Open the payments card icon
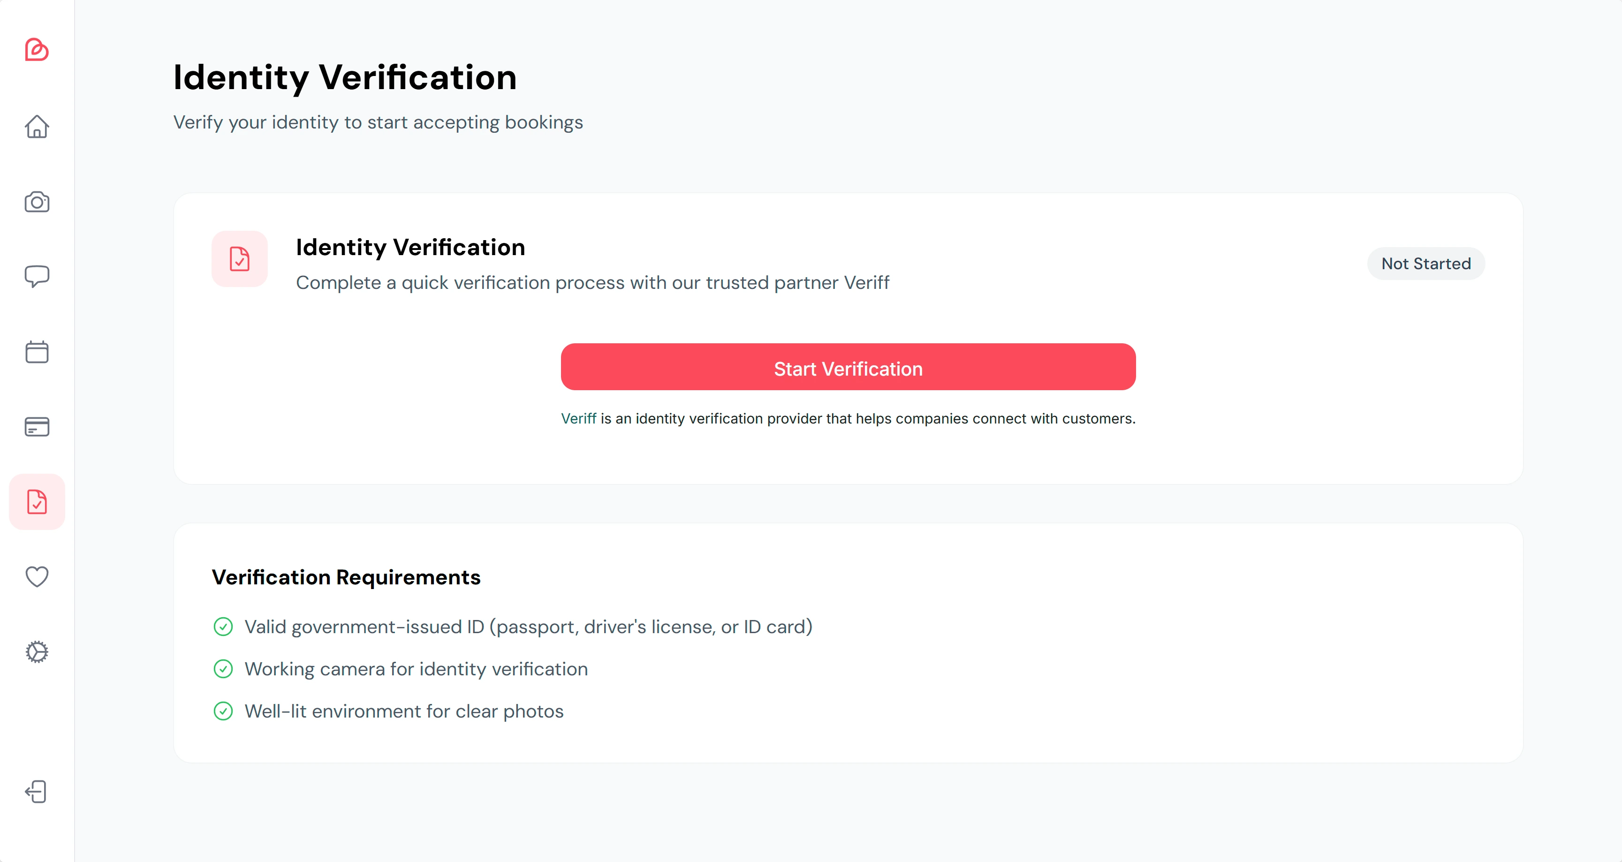 37,427
